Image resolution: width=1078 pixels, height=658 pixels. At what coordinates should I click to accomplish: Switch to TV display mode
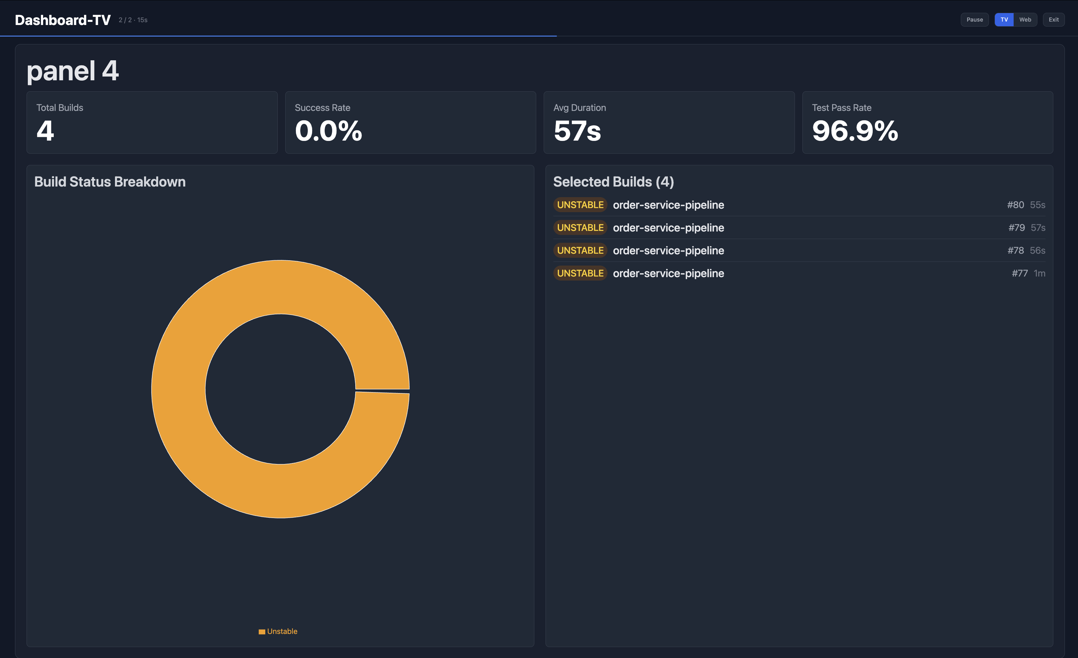click(x=1004, y=20)
